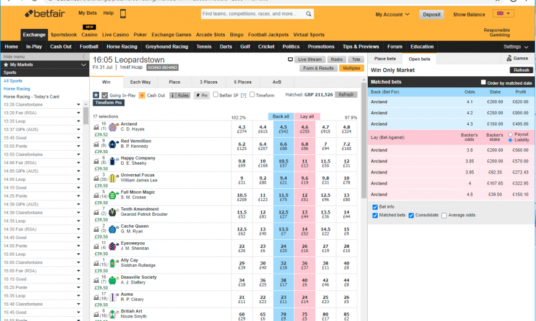536x321 pixels.
Task: Click the Happy Company jockey silk icon
Action: [113, 161]
